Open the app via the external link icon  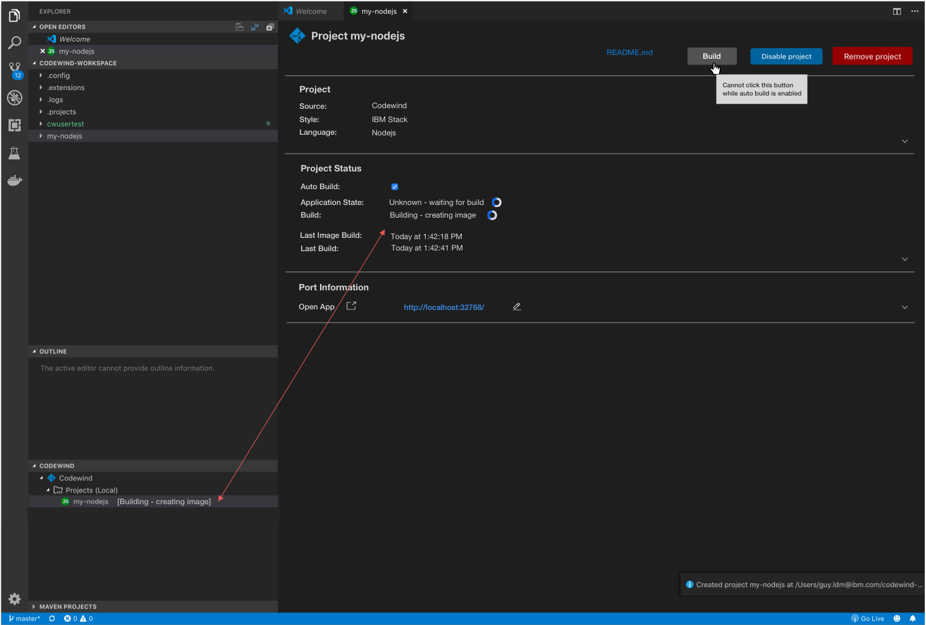pos(351,305)
